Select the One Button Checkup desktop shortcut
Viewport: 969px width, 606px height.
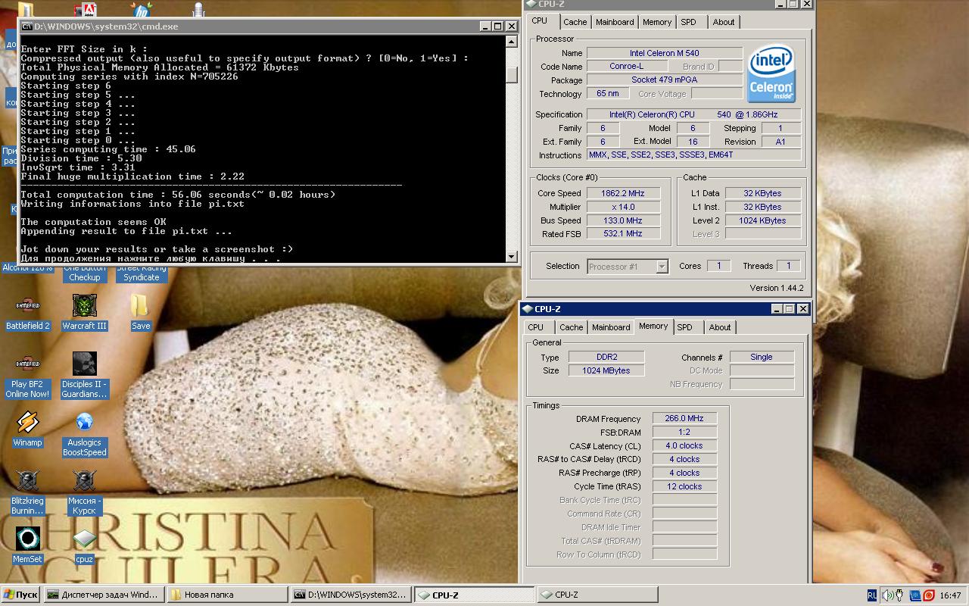tap(84, 273)
